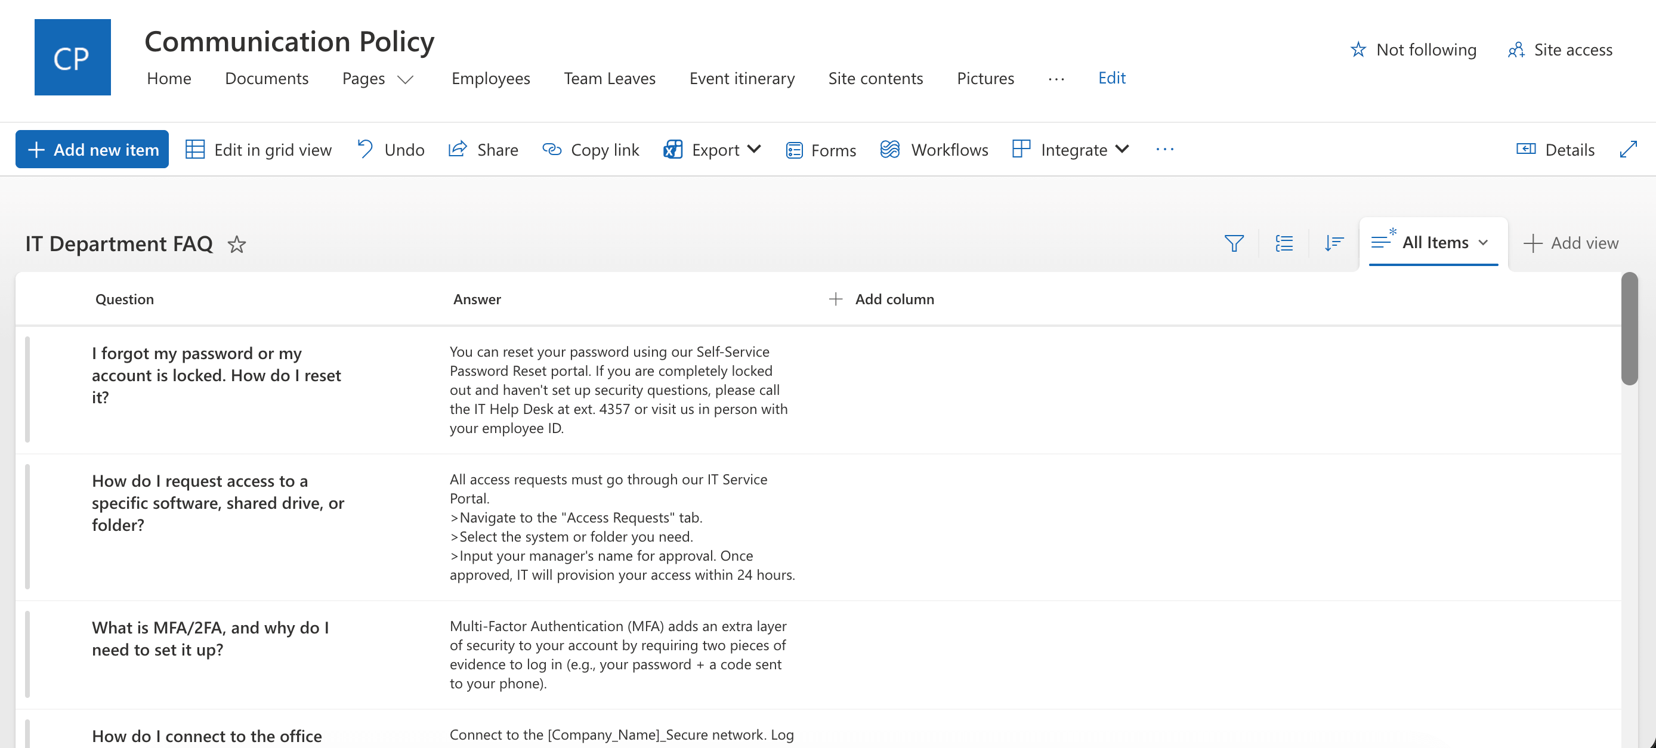Open the Question column header menu
The width and height of the screenshot is (1656, 748).
pos(124,299)
